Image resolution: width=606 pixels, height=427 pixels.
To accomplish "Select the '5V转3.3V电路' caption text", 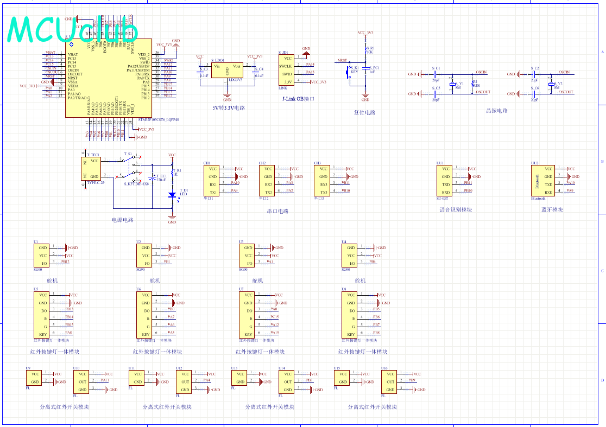I will [x=229, y=108].
